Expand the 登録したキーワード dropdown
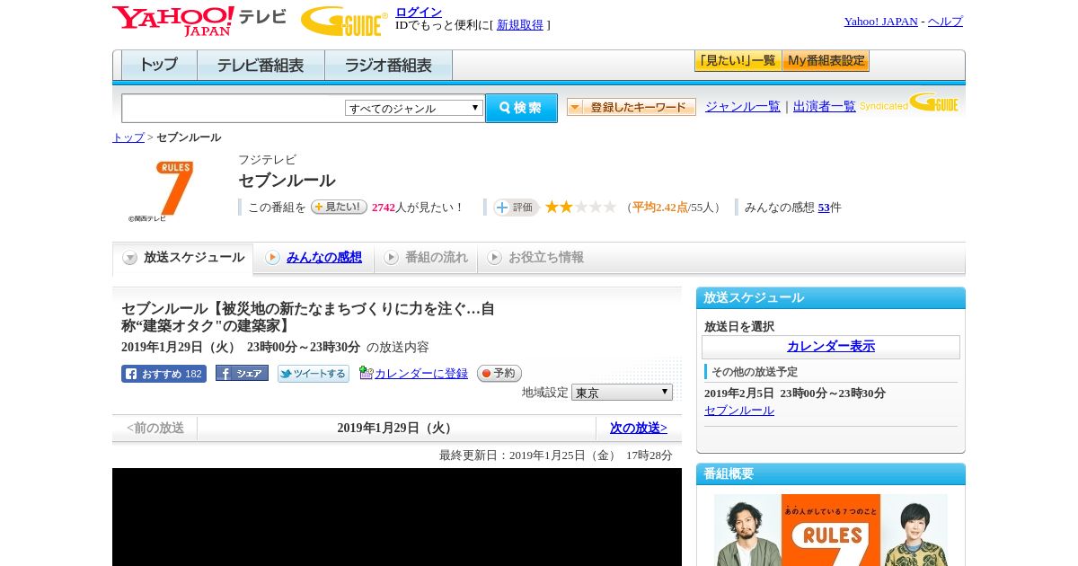The width and height of the screenshot is (1078, 566). click(632, 107)
